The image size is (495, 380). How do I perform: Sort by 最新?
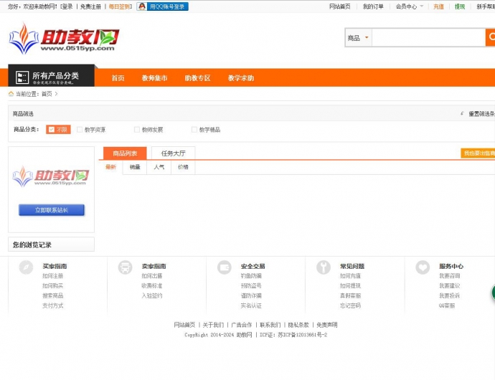click(x=110, y=167)
